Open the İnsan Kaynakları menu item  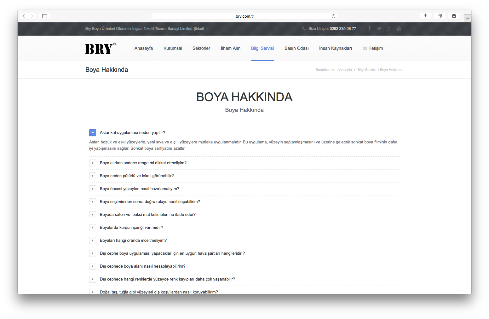pos(336,48)
